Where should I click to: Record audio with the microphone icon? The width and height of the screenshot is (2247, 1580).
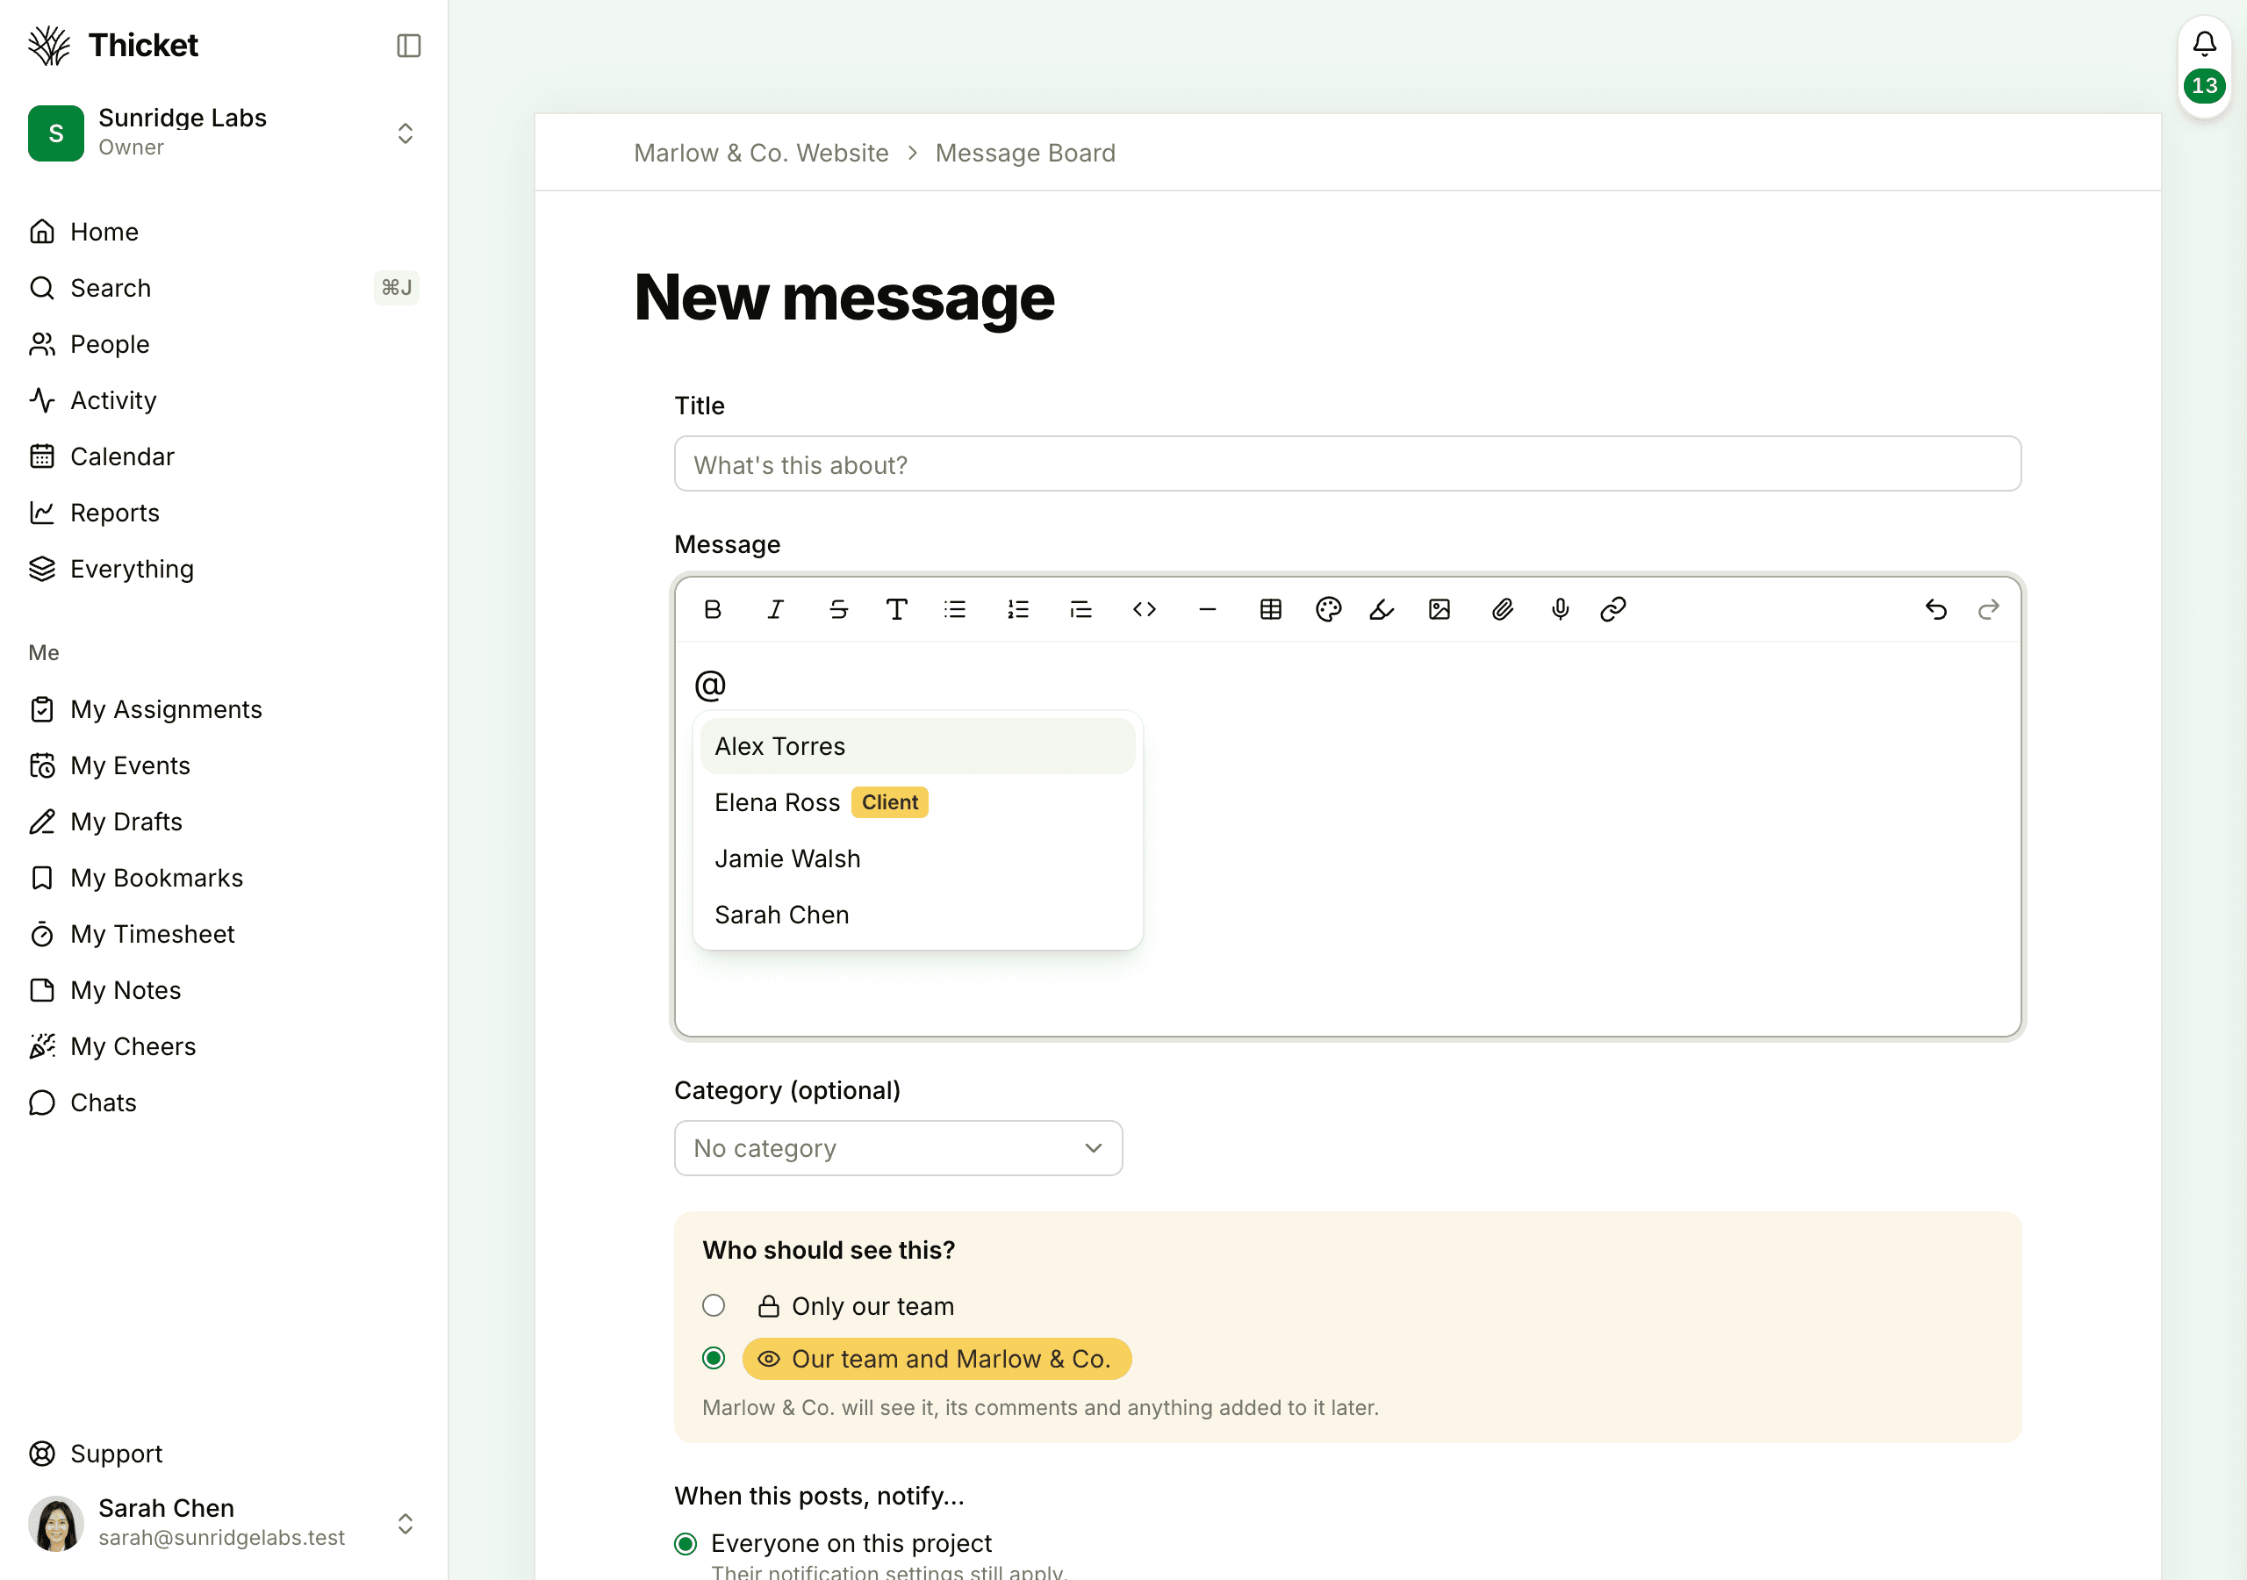(1560, 609)
